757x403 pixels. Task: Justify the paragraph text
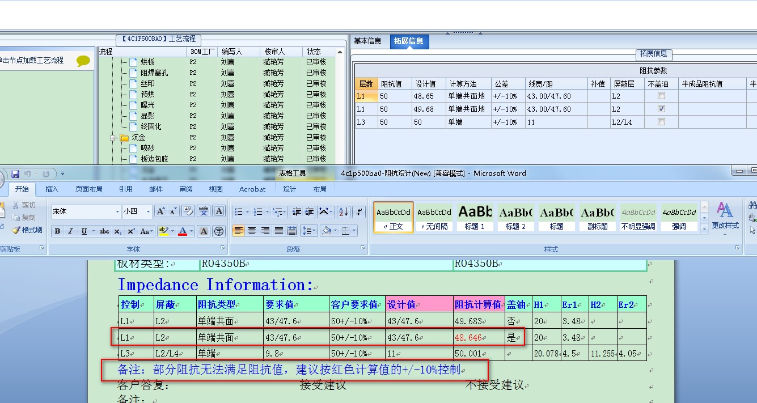pyautogui.click(x=278, y=231)
